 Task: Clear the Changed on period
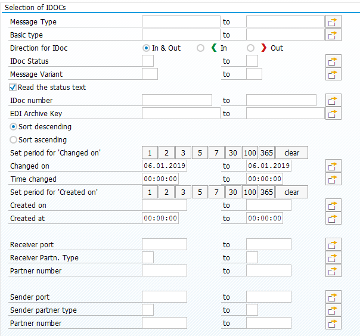(x=291, y=153)
